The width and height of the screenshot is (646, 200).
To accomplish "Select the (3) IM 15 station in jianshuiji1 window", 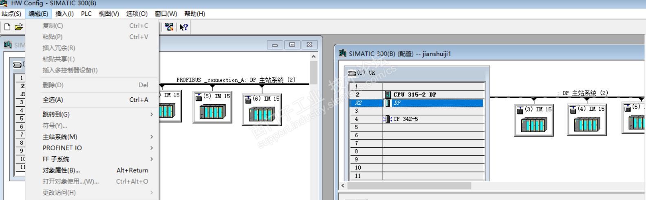I will pyautogui.click(x=534, y=120).
